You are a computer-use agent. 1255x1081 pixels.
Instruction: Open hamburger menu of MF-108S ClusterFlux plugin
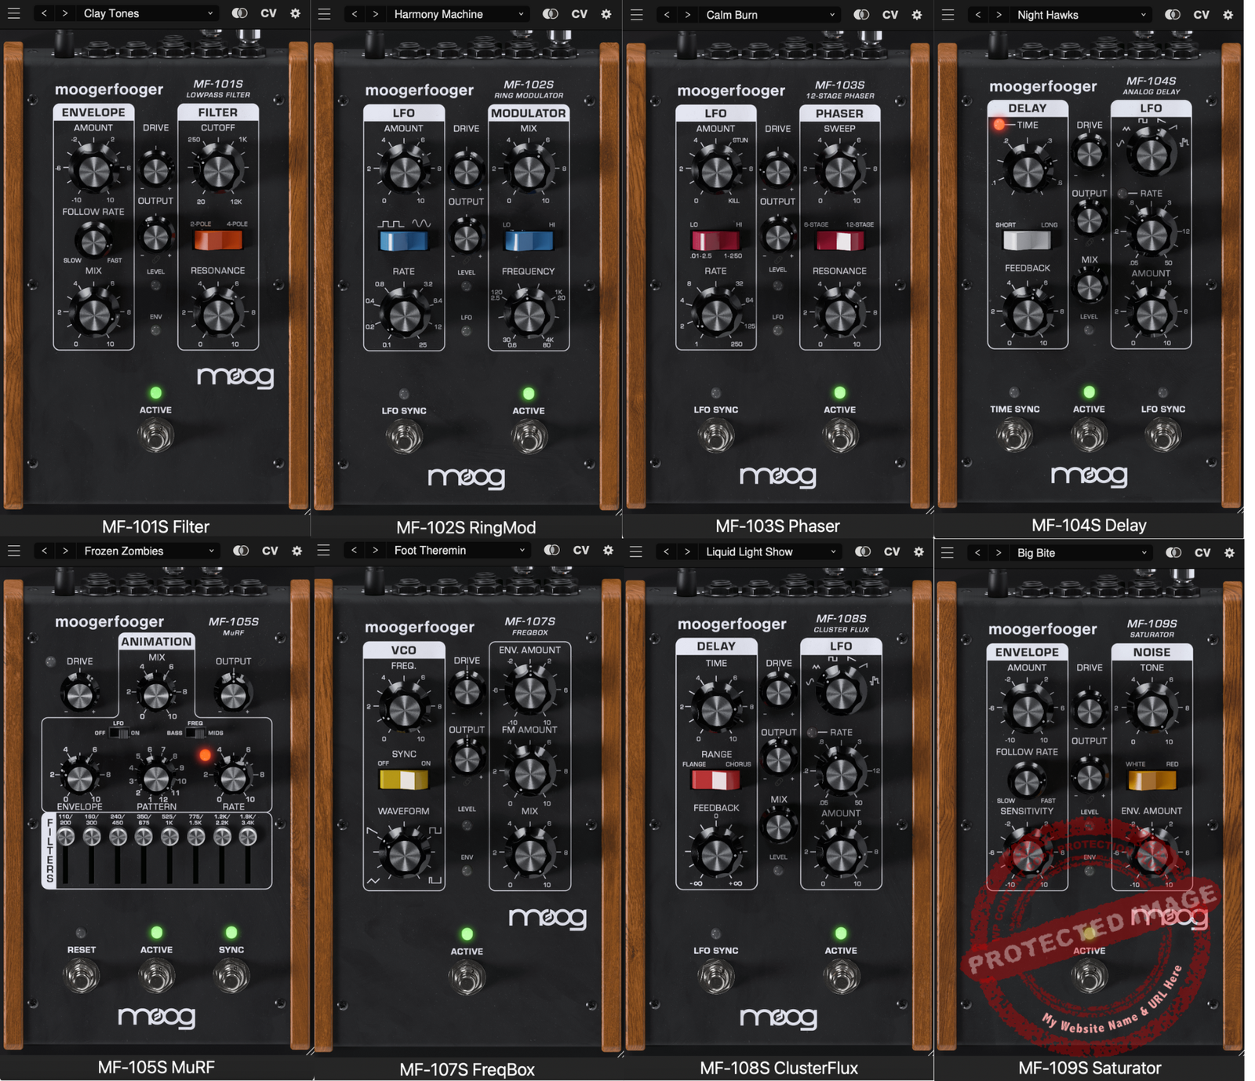tap(636, 551)
